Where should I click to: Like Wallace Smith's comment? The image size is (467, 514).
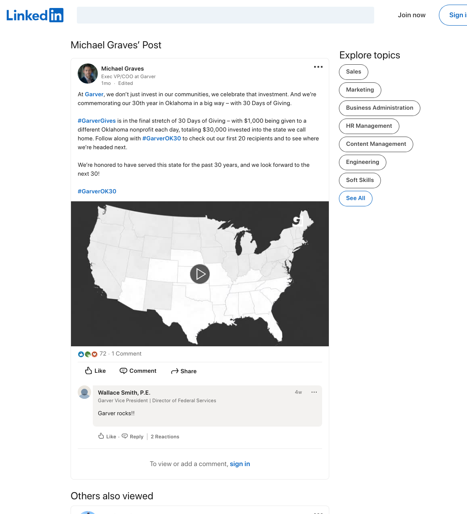107,436
